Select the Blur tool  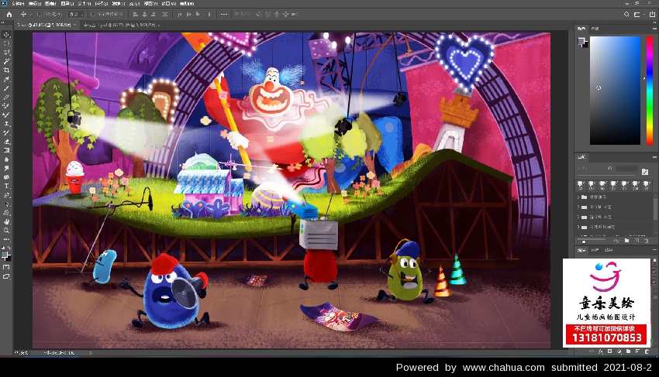(6, 159)
